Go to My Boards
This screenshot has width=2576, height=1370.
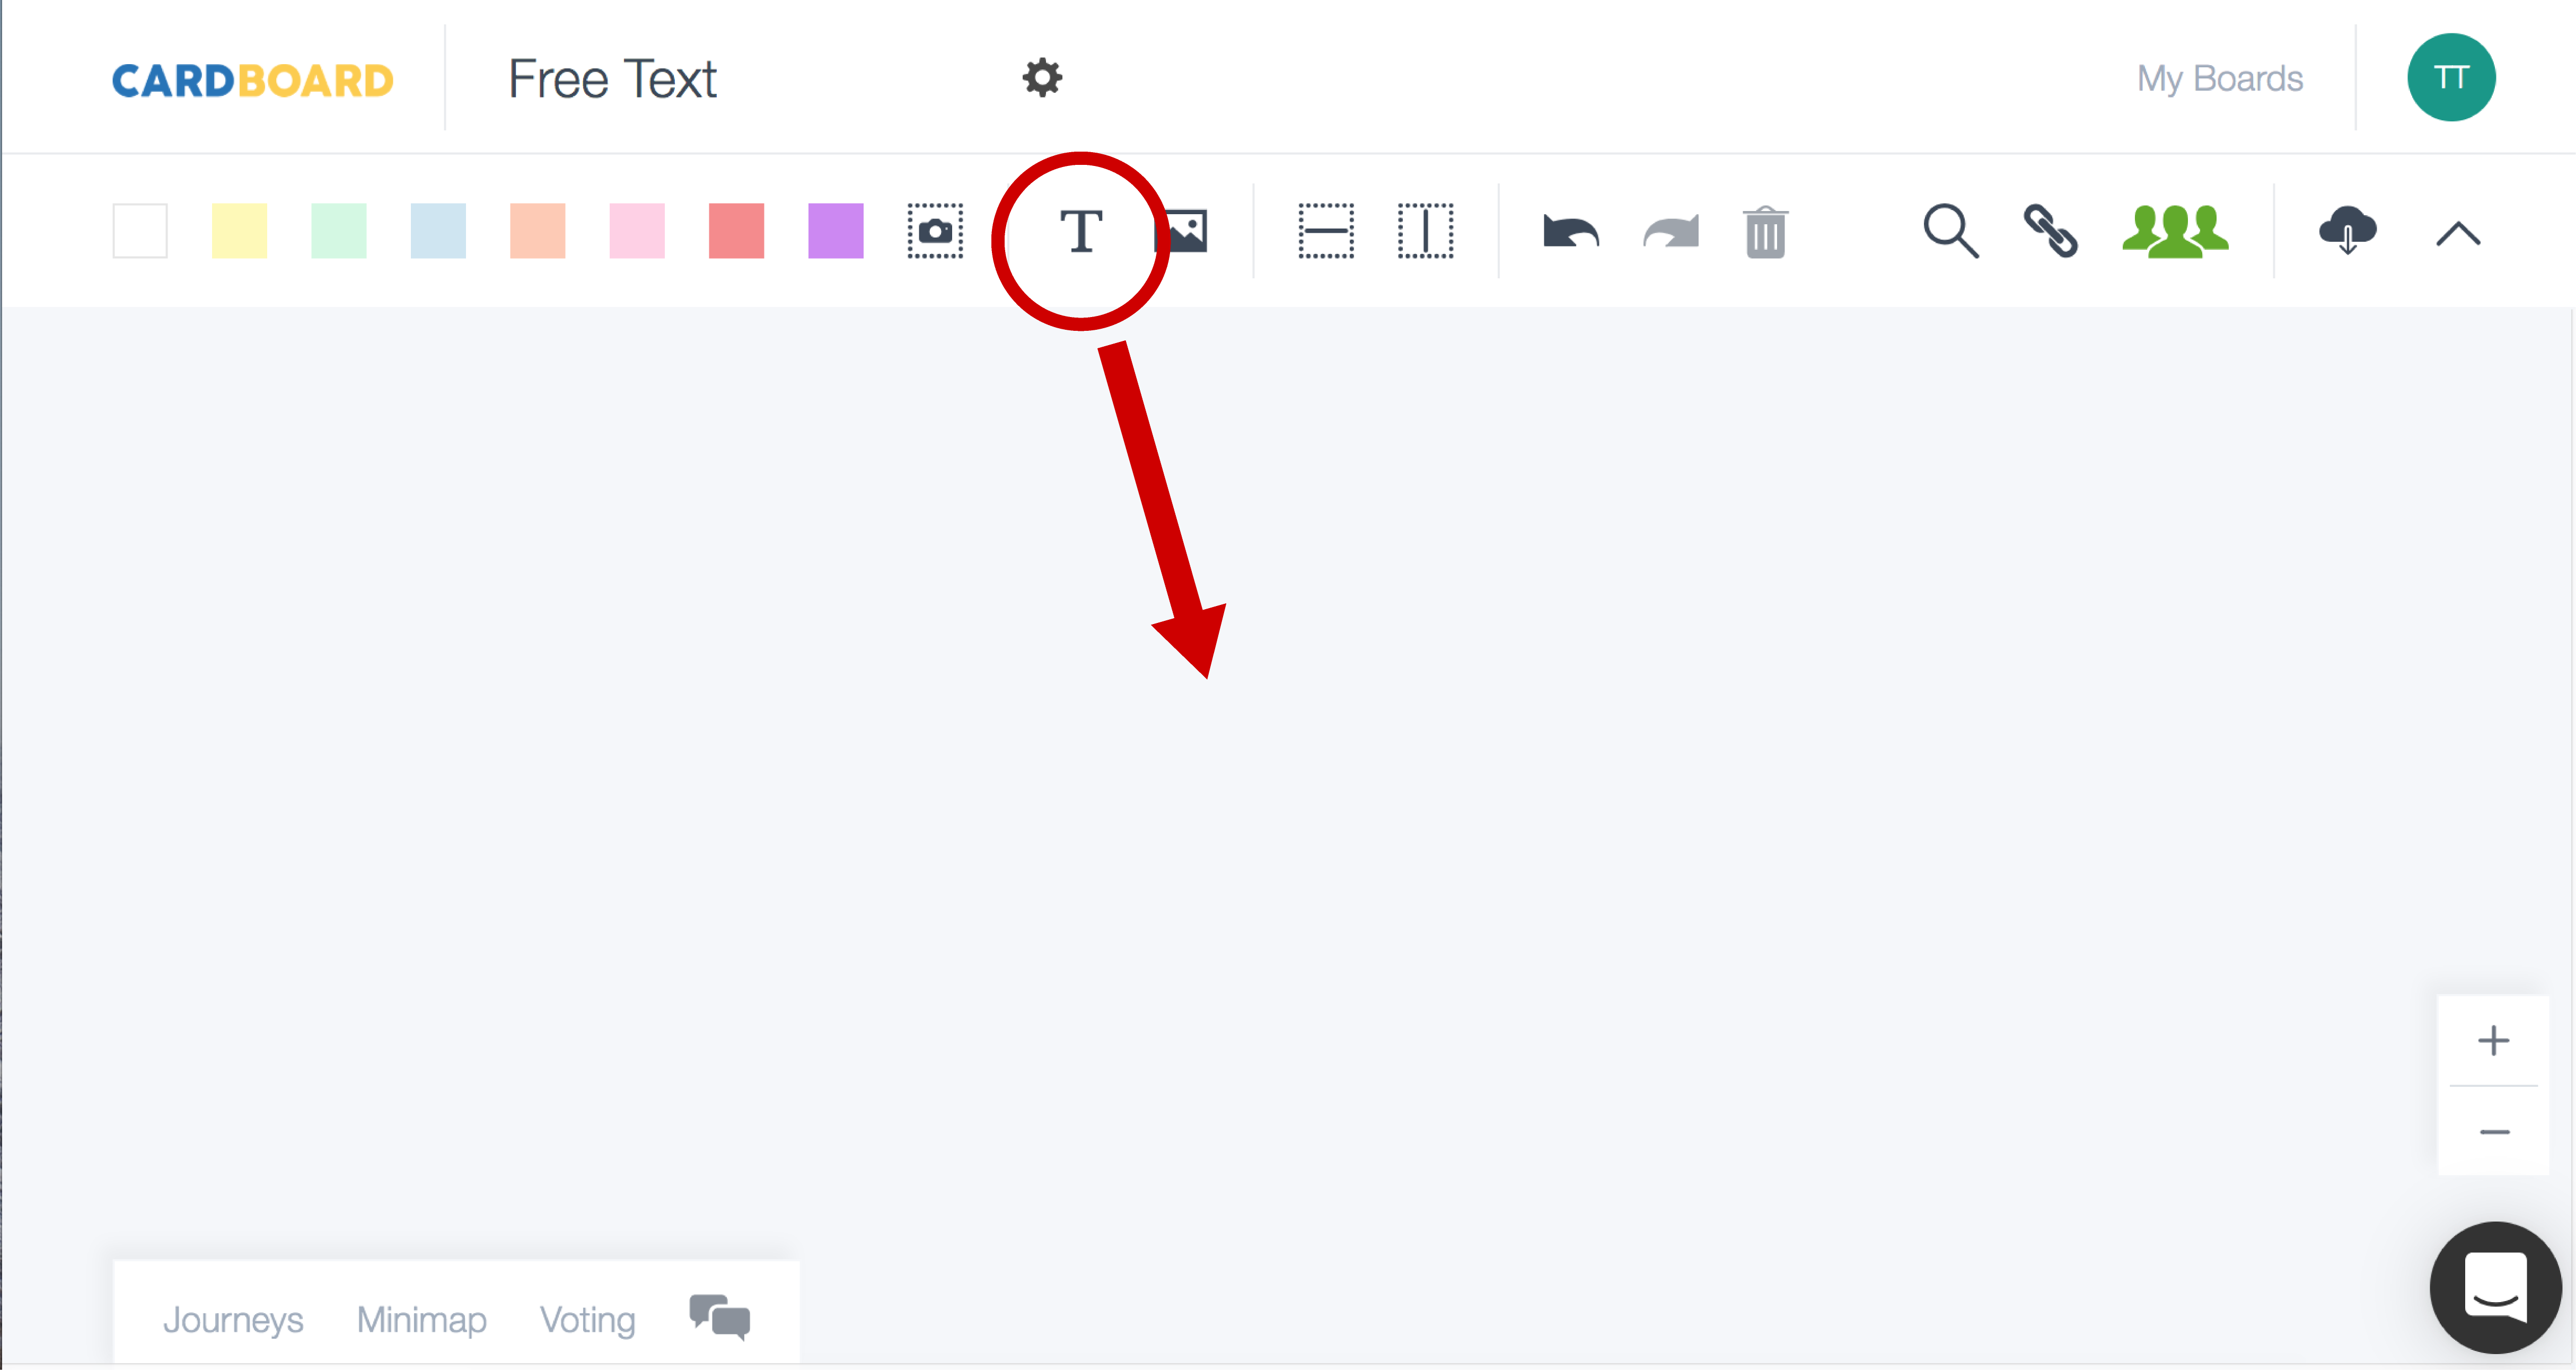click(x=2219, y=78)
